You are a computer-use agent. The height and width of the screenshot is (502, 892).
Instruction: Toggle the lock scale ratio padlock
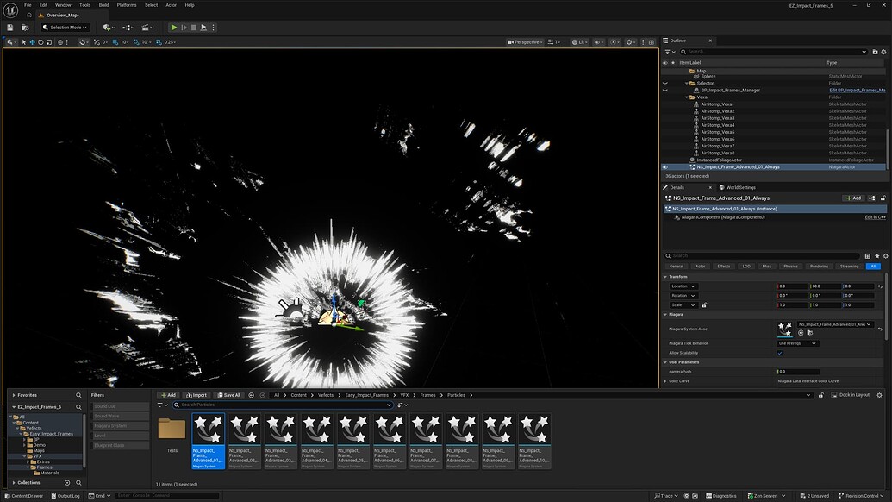704,305
